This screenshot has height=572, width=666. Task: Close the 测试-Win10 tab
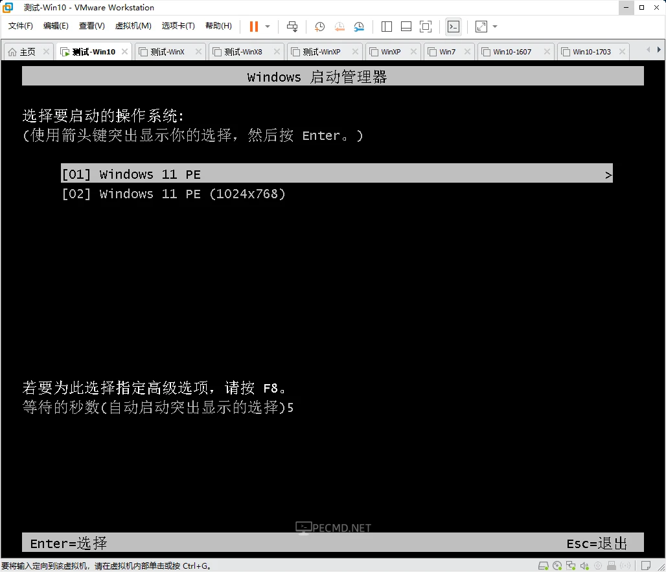click(124, 51)
